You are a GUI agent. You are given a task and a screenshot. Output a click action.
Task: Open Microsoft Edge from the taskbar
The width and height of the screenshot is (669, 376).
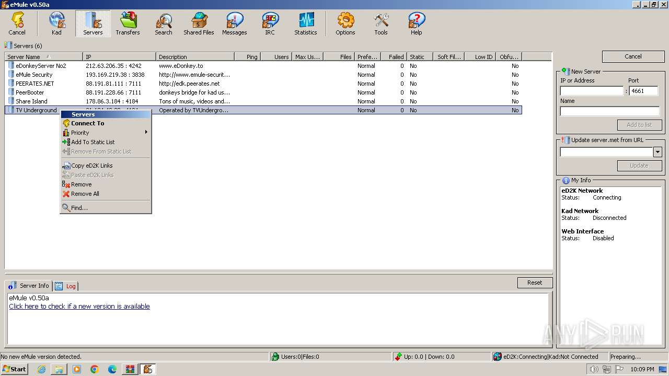[x=112, y=369]
